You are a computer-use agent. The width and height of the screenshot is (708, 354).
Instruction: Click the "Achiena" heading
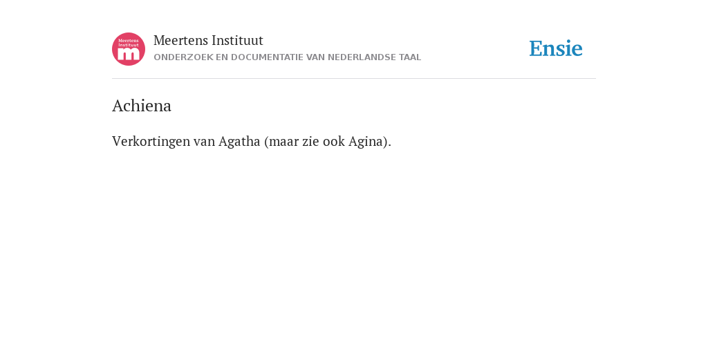click(142, 106)
